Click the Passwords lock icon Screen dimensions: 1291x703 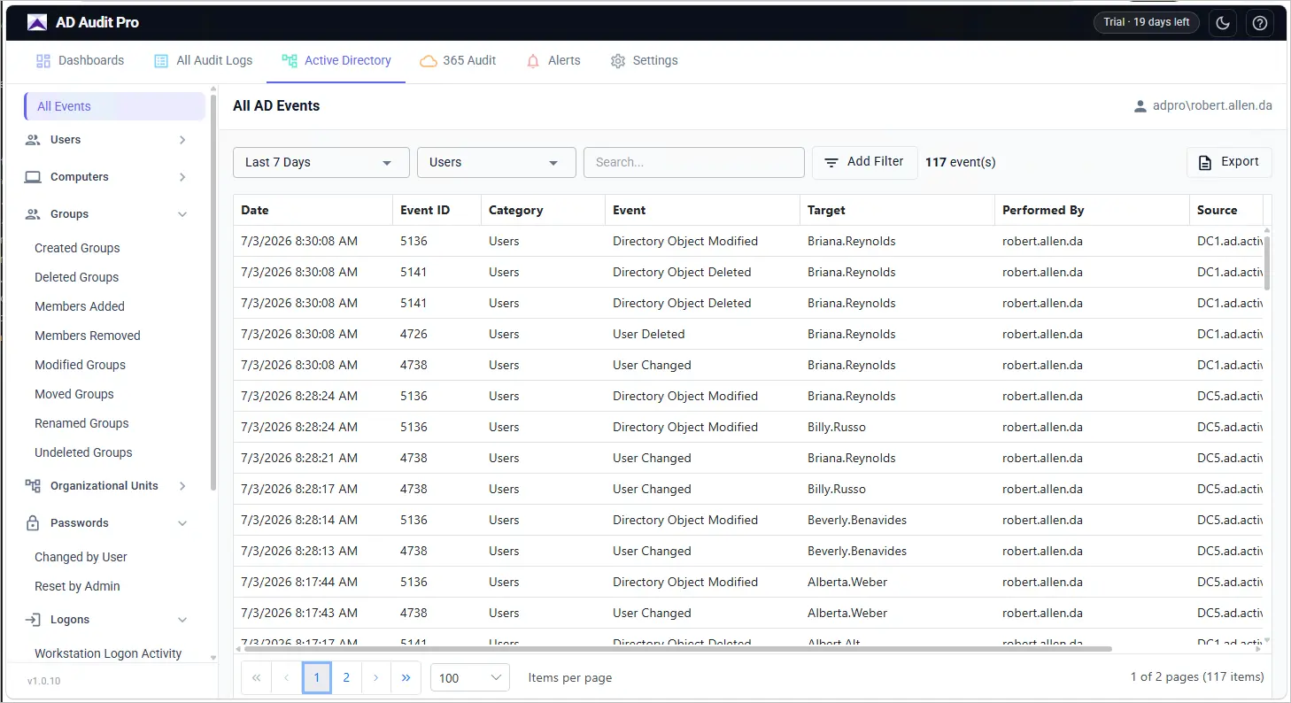pos(33,523)
